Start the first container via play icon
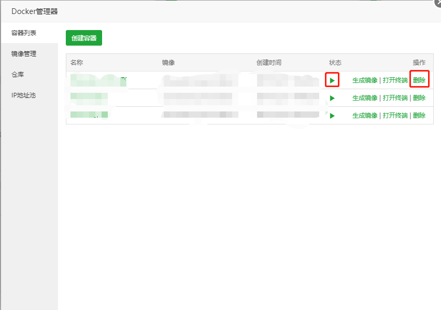 tap(332, 80)
